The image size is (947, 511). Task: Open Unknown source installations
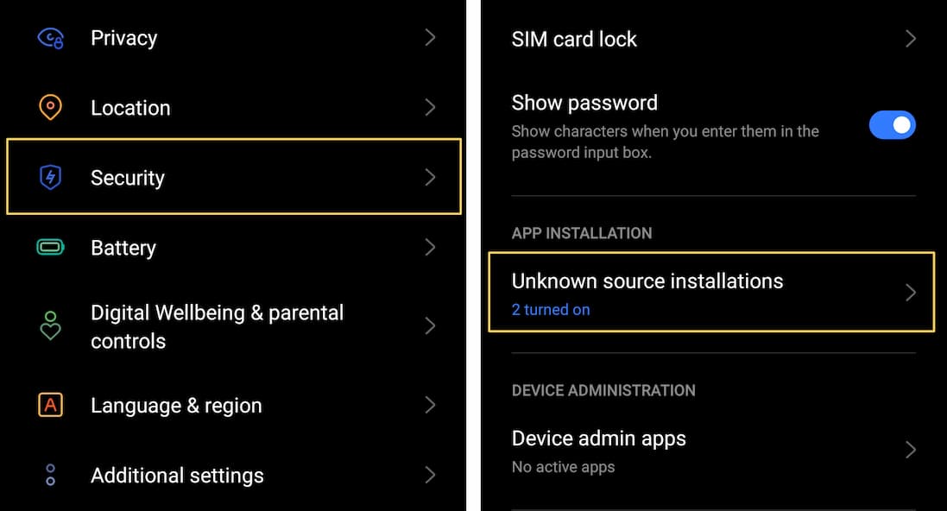[x=647, y=281]
